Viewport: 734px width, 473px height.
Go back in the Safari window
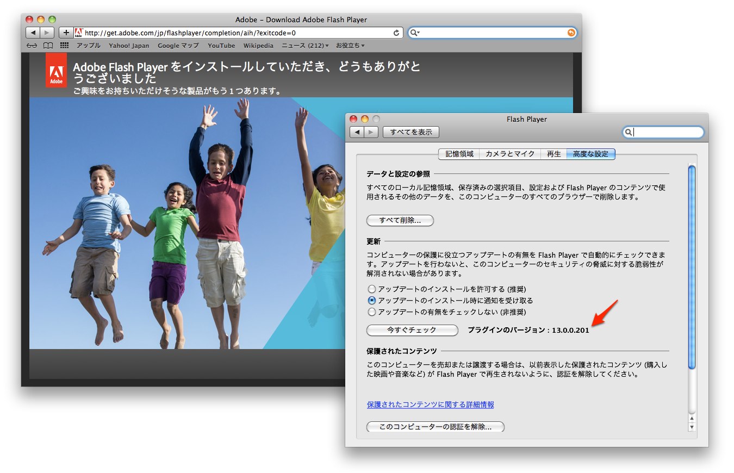(x=33, y=33)
